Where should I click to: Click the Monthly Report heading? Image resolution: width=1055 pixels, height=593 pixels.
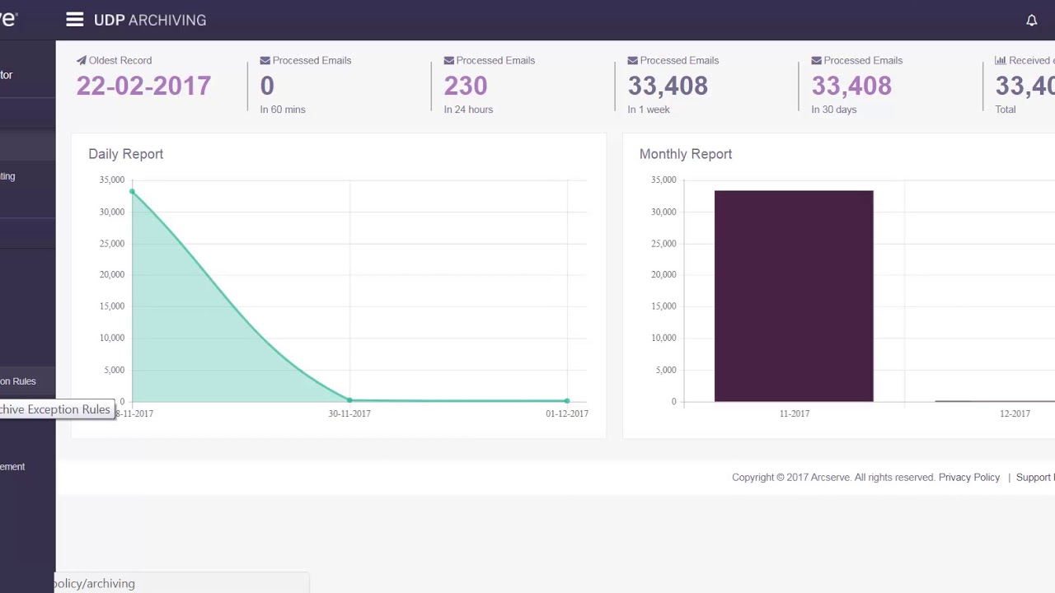686,154
